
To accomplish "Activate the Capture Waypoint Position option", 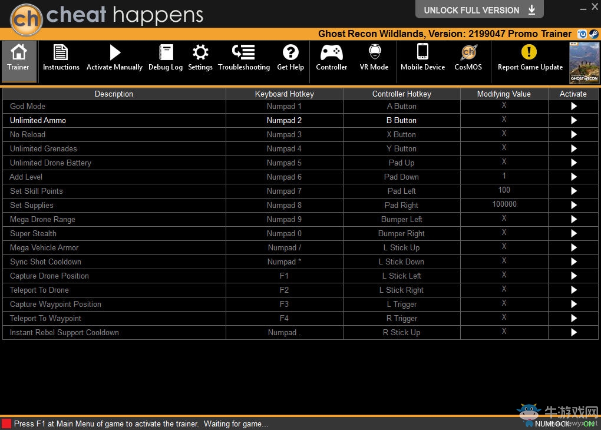I will click(x=573, y=305).
